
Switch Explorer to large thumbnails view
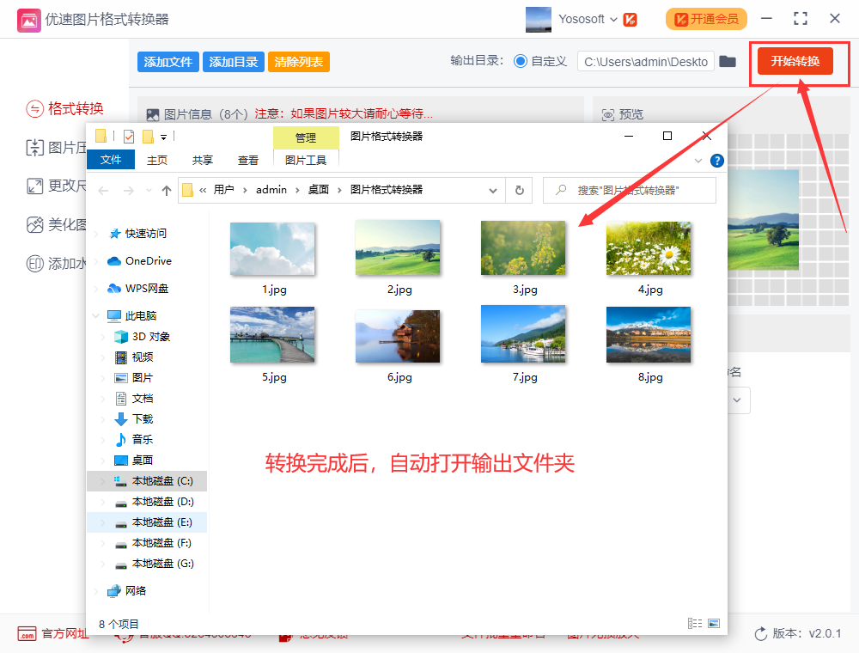pyautogui.click(x=714, y=623)
